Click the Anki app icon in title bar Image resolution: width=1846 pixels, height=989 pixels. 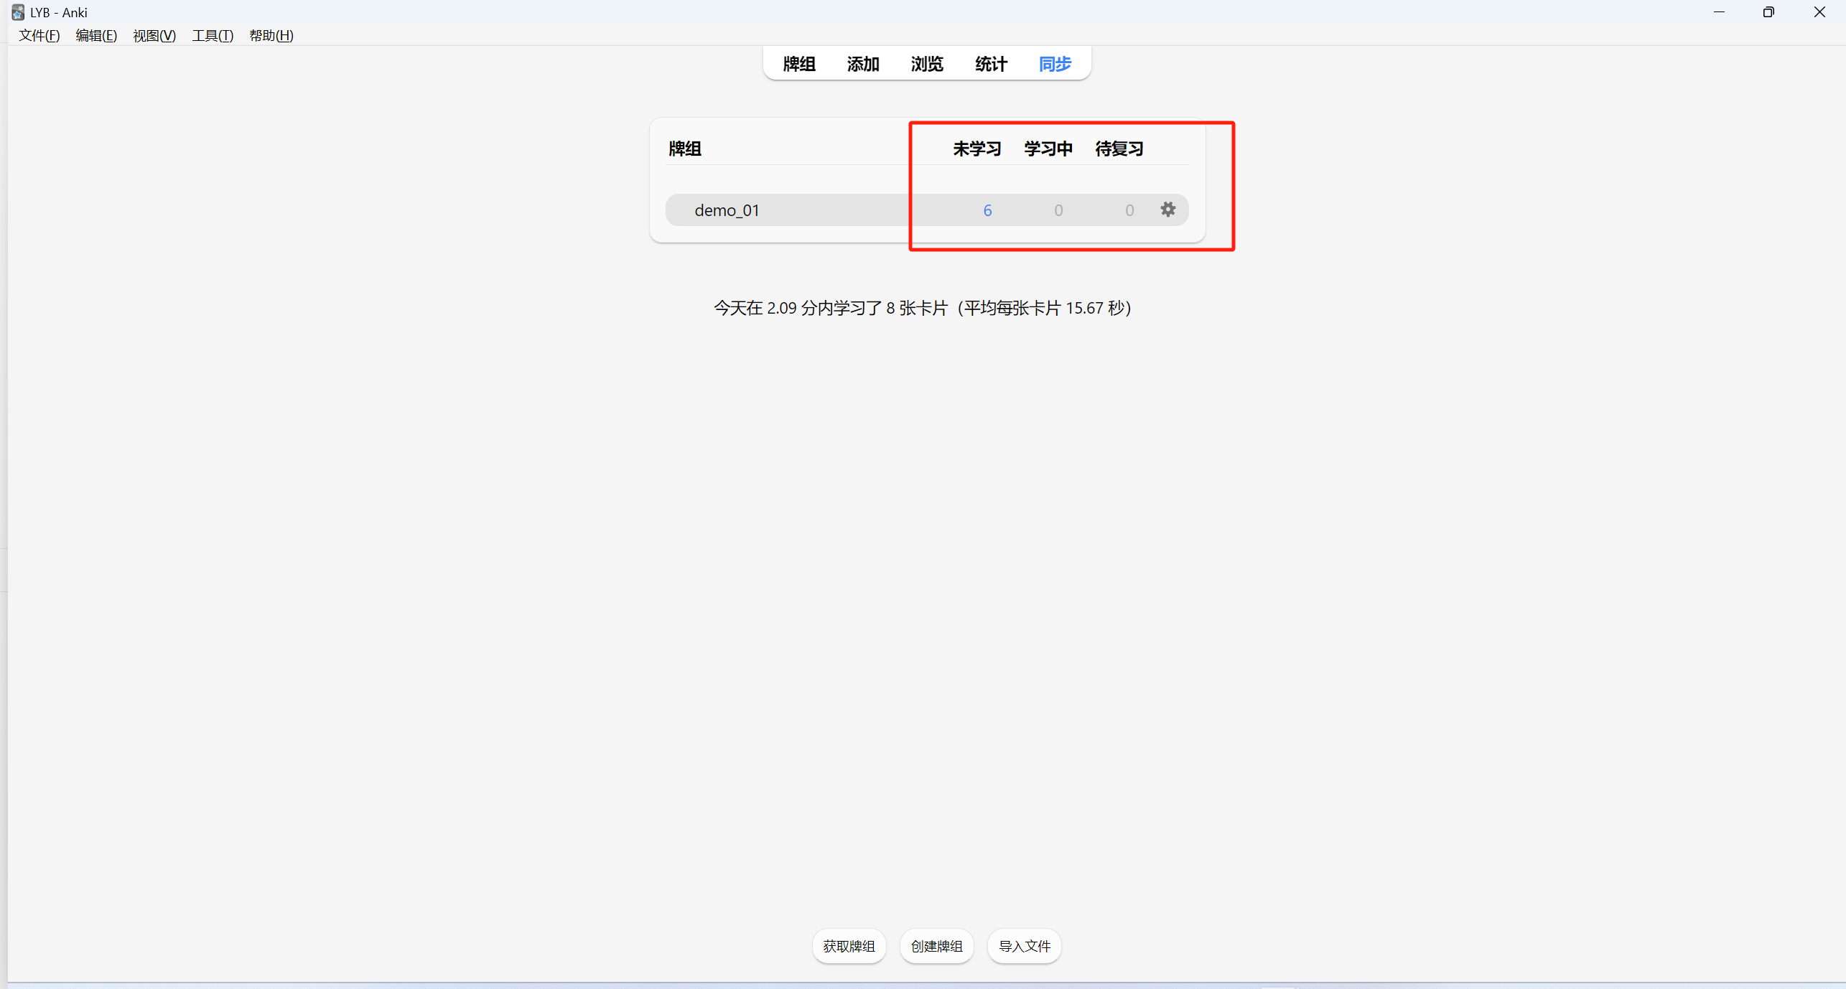[17, 12]
